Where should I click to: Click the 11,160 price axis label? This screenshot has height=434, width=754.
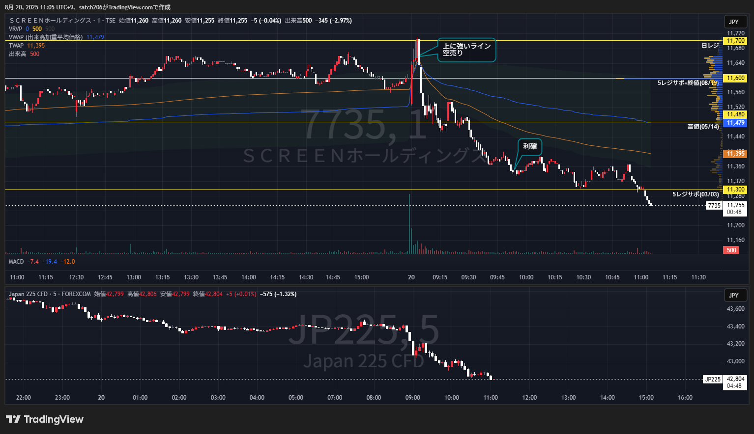[x=735, y=240]
